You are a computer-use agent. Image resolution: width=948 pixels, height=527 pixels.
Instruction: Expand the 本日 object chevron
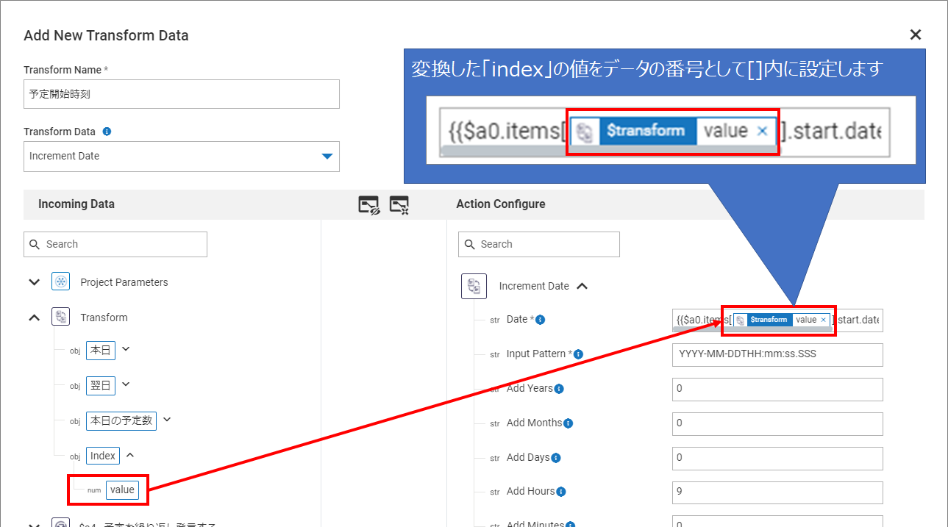[x=126, y=349]
